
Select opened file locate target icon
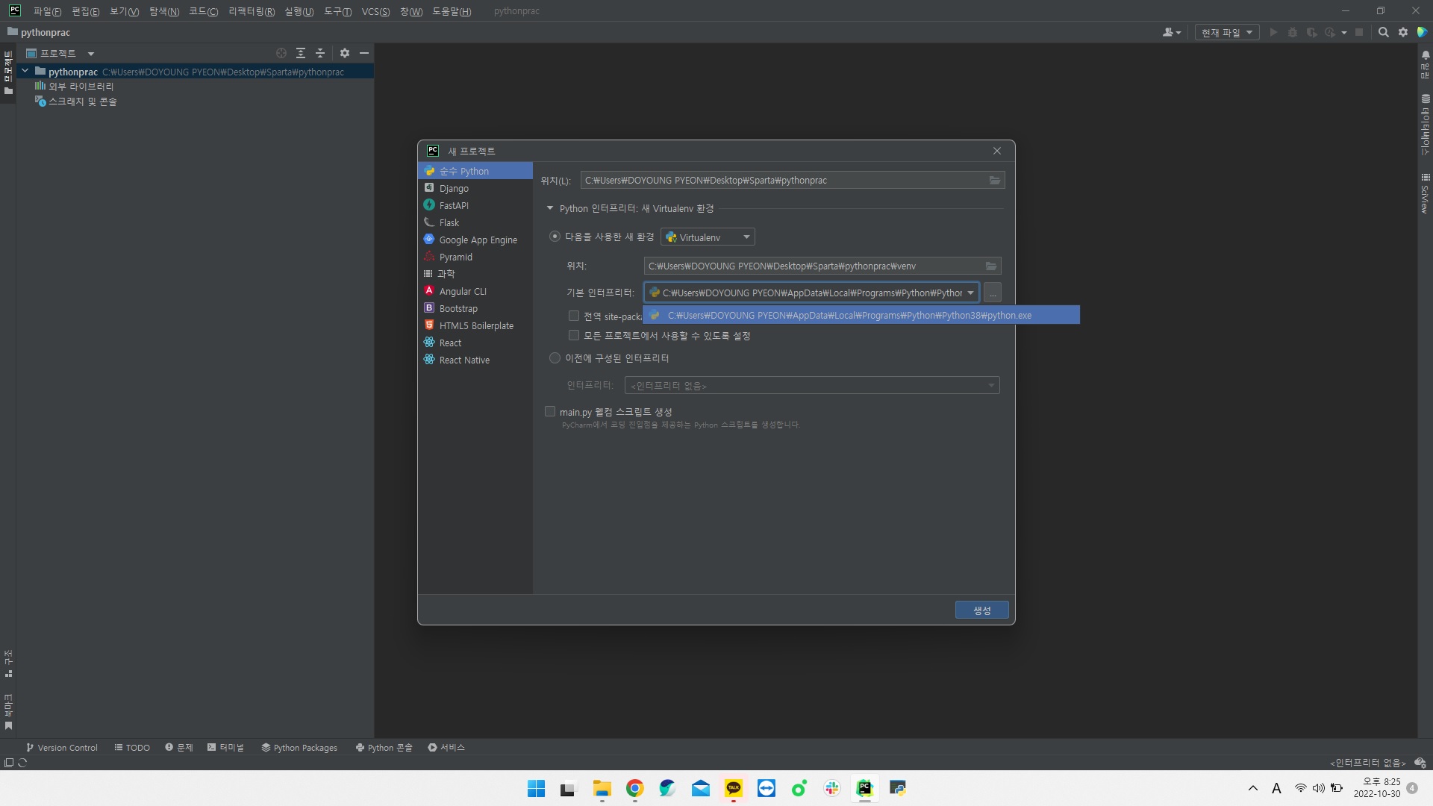281,53
